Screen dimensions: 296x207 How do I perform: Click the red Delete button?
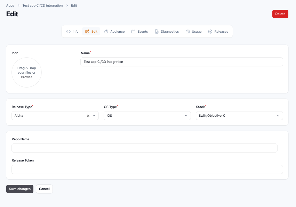click(280, 14)
